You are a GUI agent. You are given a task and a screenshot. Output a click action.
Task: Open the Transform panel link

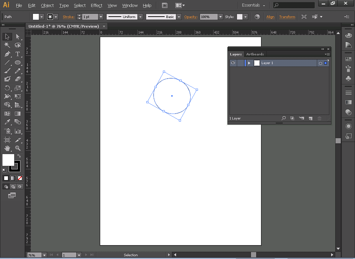(287, 17)
